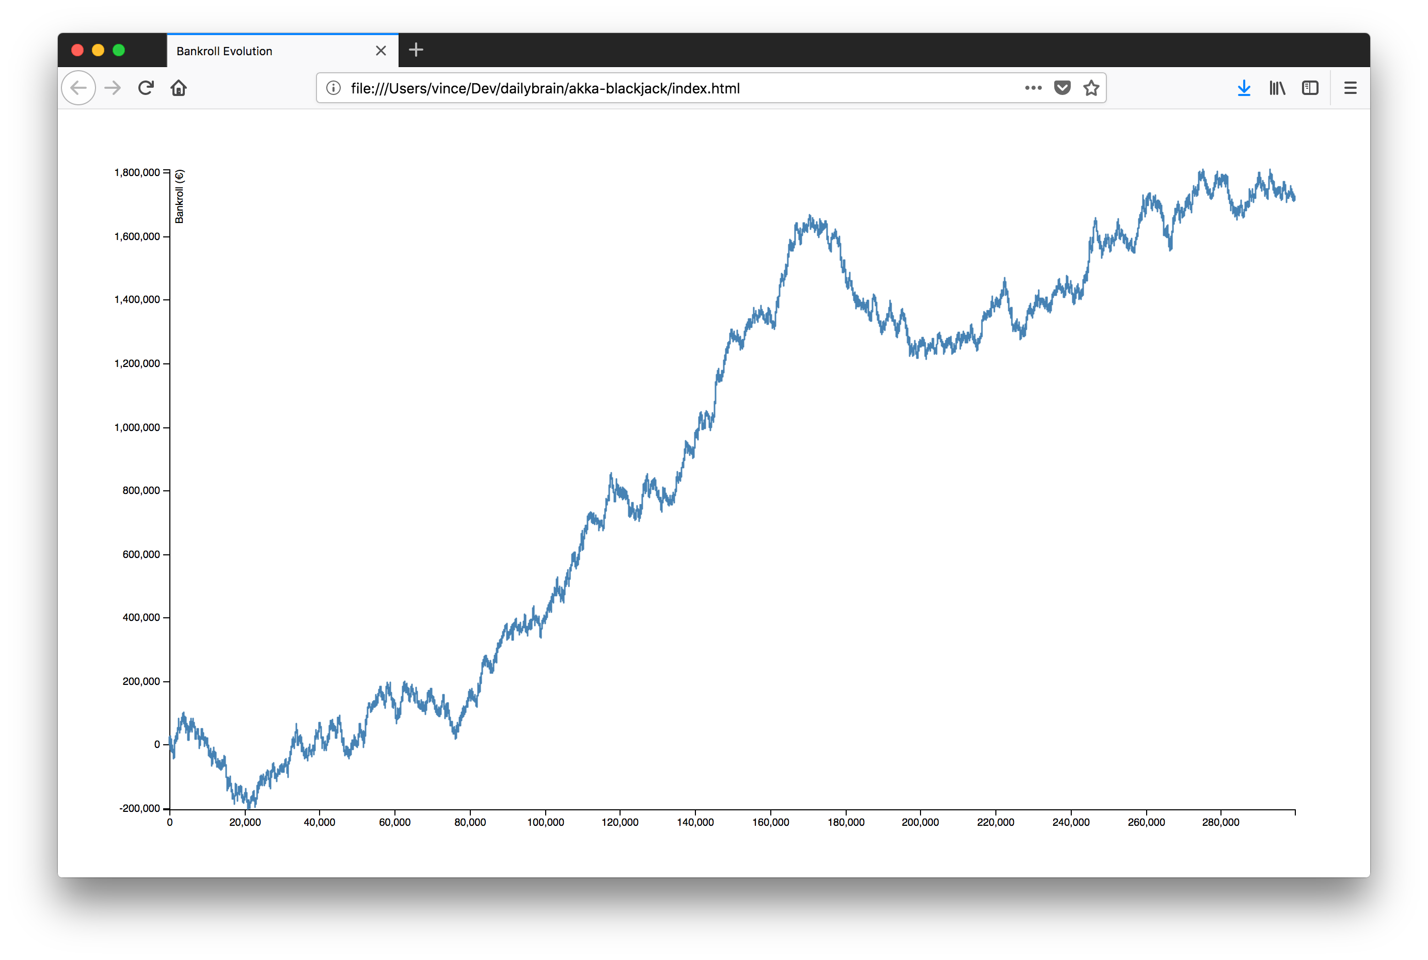Close the Bankroll Evolution tab
1428x960 pixels.
pyautogui.click(x=381, y=51)
